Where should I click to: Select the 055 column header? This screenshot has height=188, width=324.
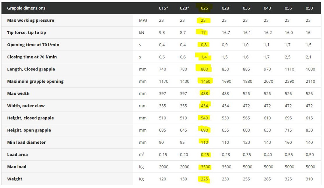click(x=288, y=8)
